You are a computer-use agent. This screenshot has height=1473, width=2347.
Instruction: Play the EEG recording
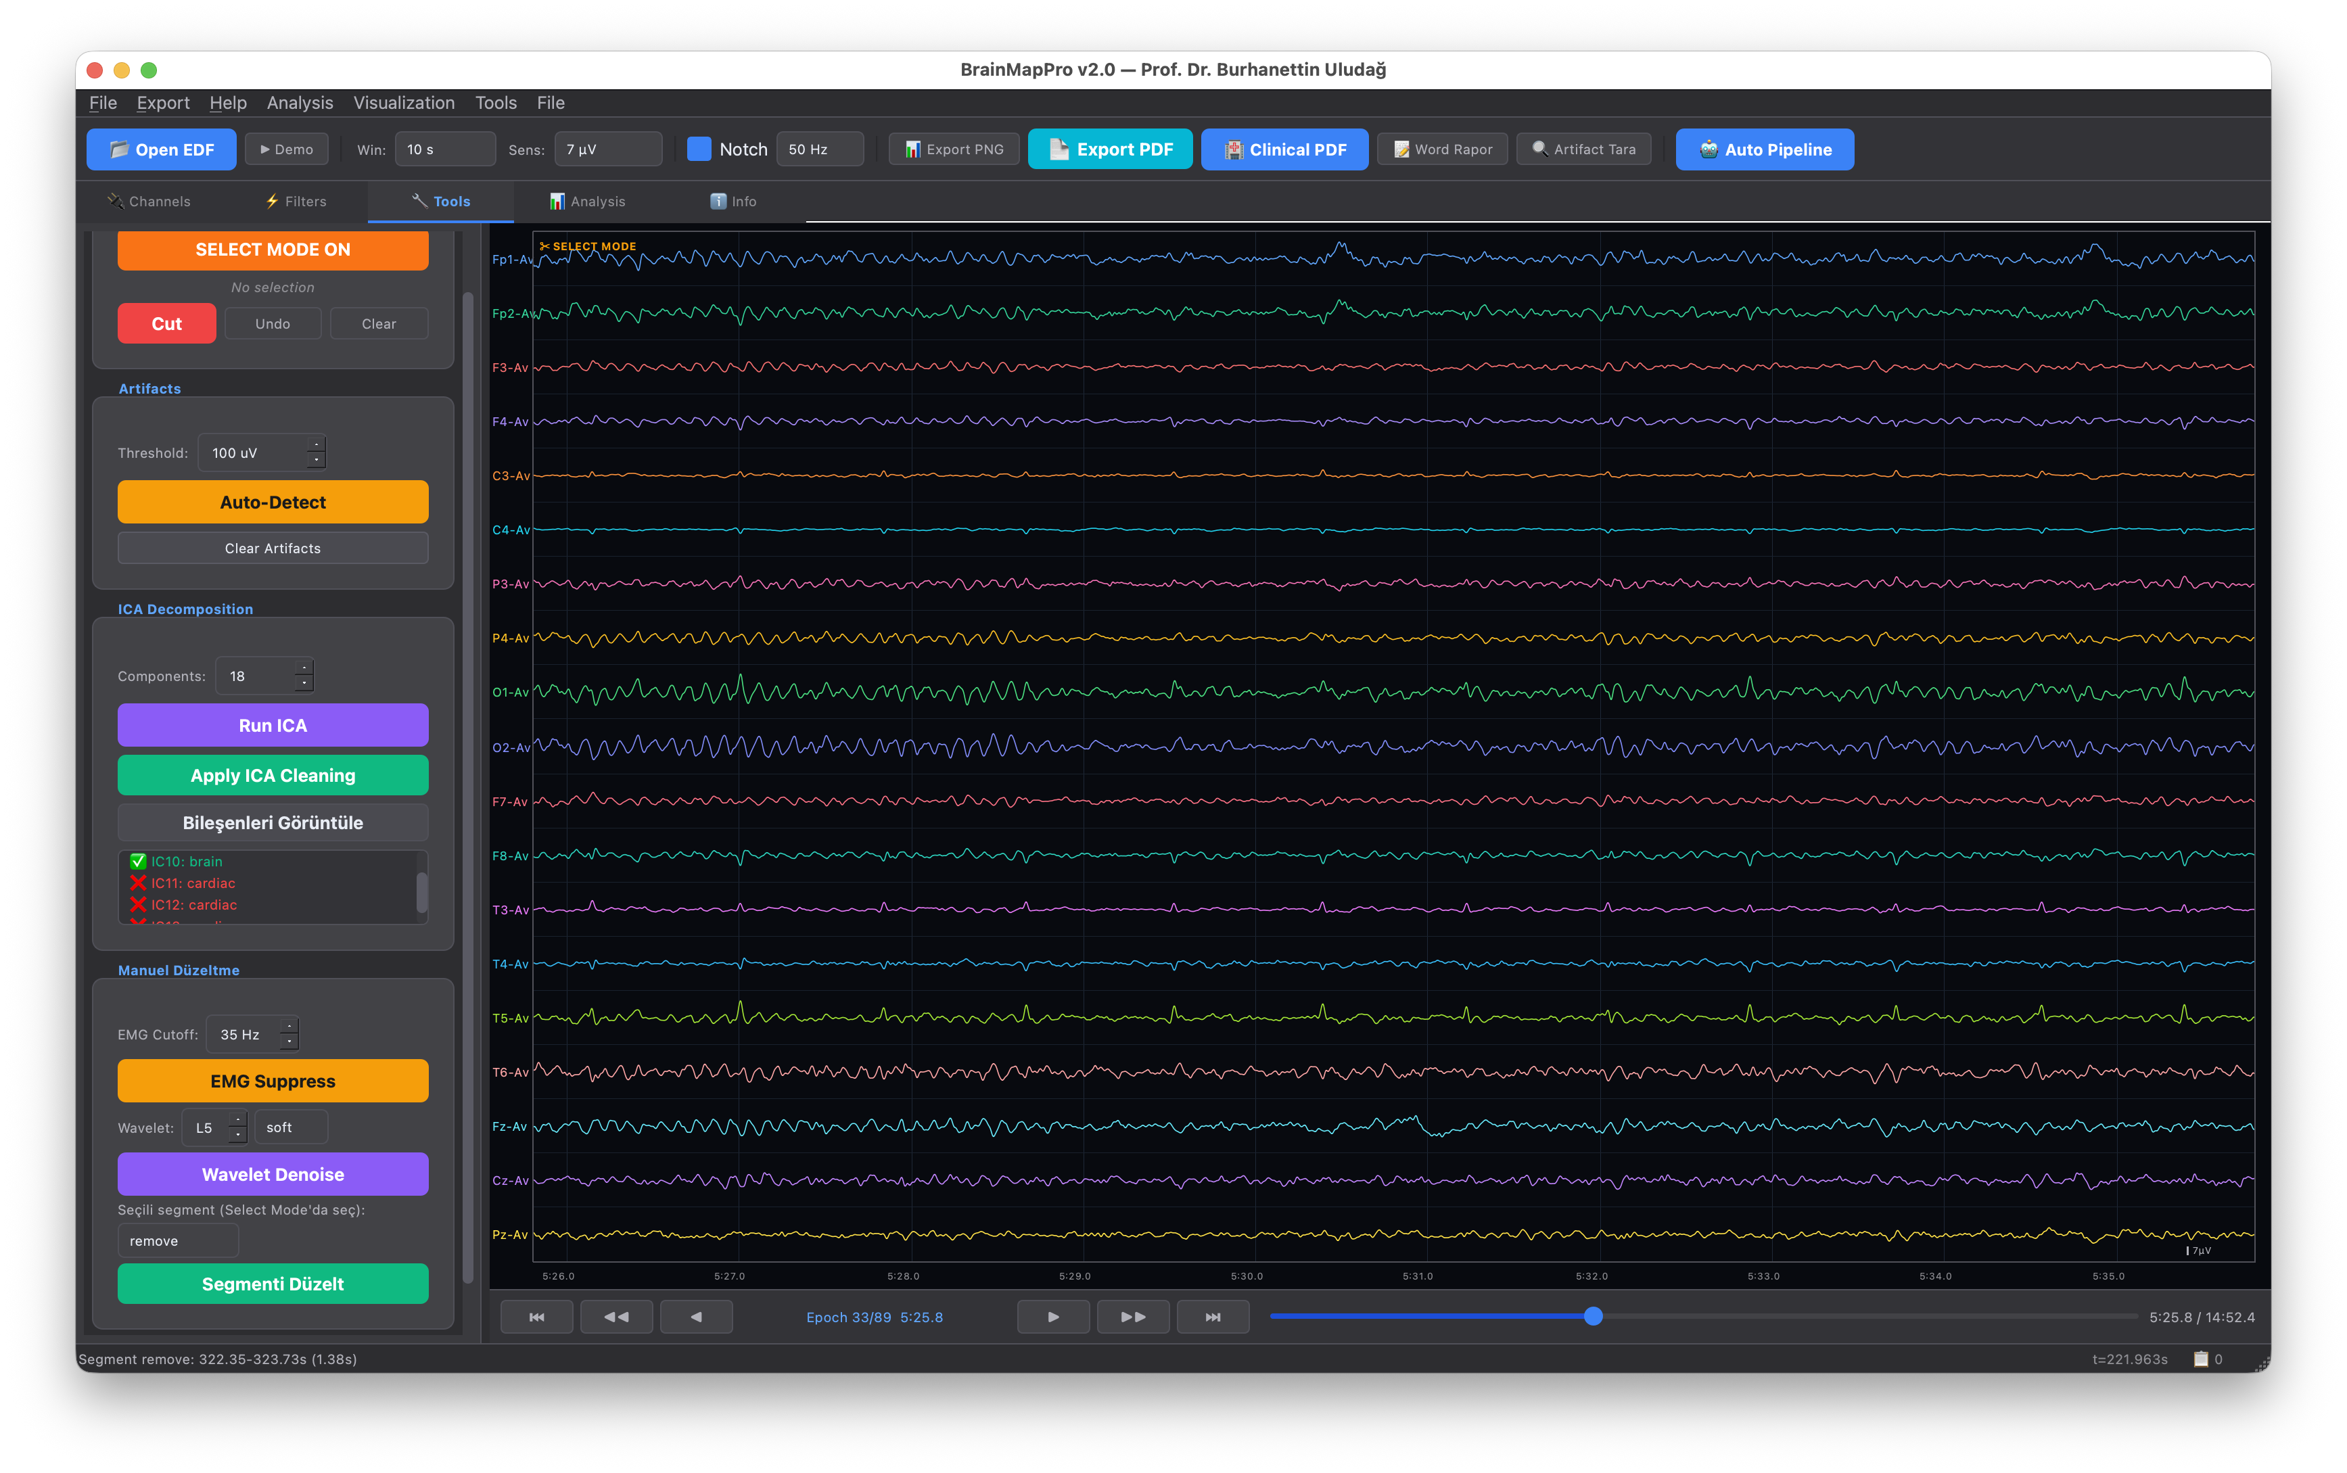coord(1053,1316)
